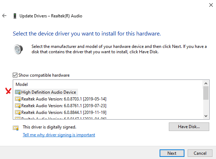Select Realtek Audio Version 6.0.8844.1 [2019-11-19]
This screenshot has height=159, width=216.
click(64, 113)
